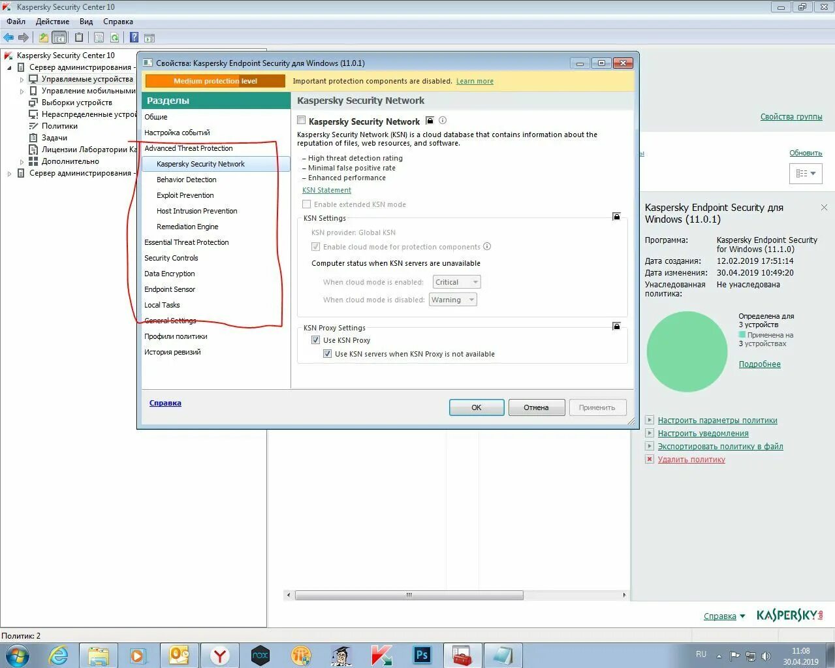Toggle the KSN Proxy Settings lock icon

(616, 326)
